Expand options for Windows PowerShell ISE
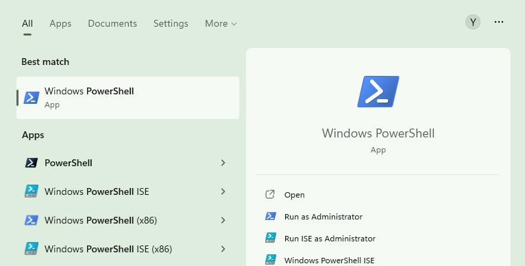The height and width of the screenshot is (266, 525). [223, 191]
